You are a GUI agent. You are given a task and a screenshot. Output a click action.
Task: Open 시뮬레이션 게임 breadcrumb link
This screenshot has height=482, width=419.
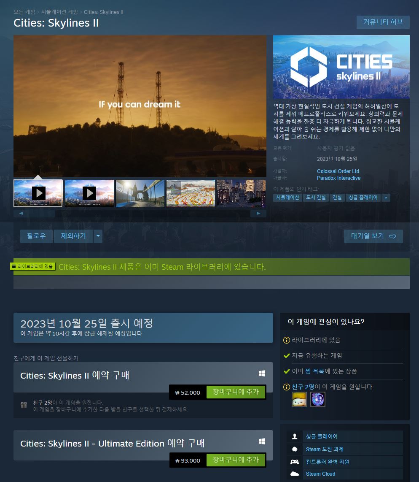pyautogui.click(x=59, y=12)
